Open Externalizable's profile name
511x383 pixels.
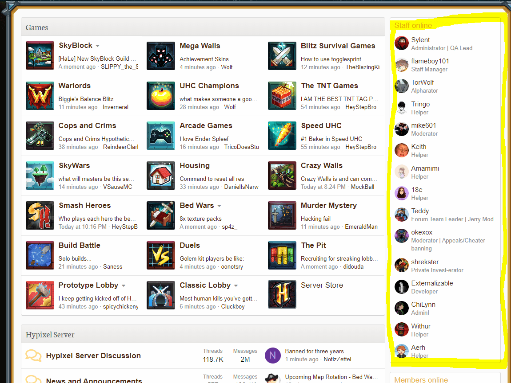[432, 283]
